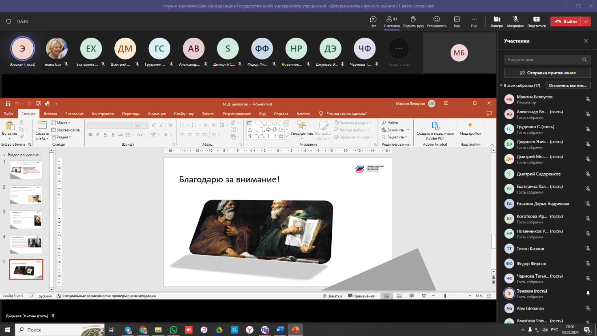Open the Анимация ribbon tab

157,114
